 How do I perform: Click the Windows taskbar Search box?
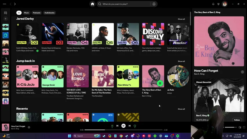click(87, 136)
